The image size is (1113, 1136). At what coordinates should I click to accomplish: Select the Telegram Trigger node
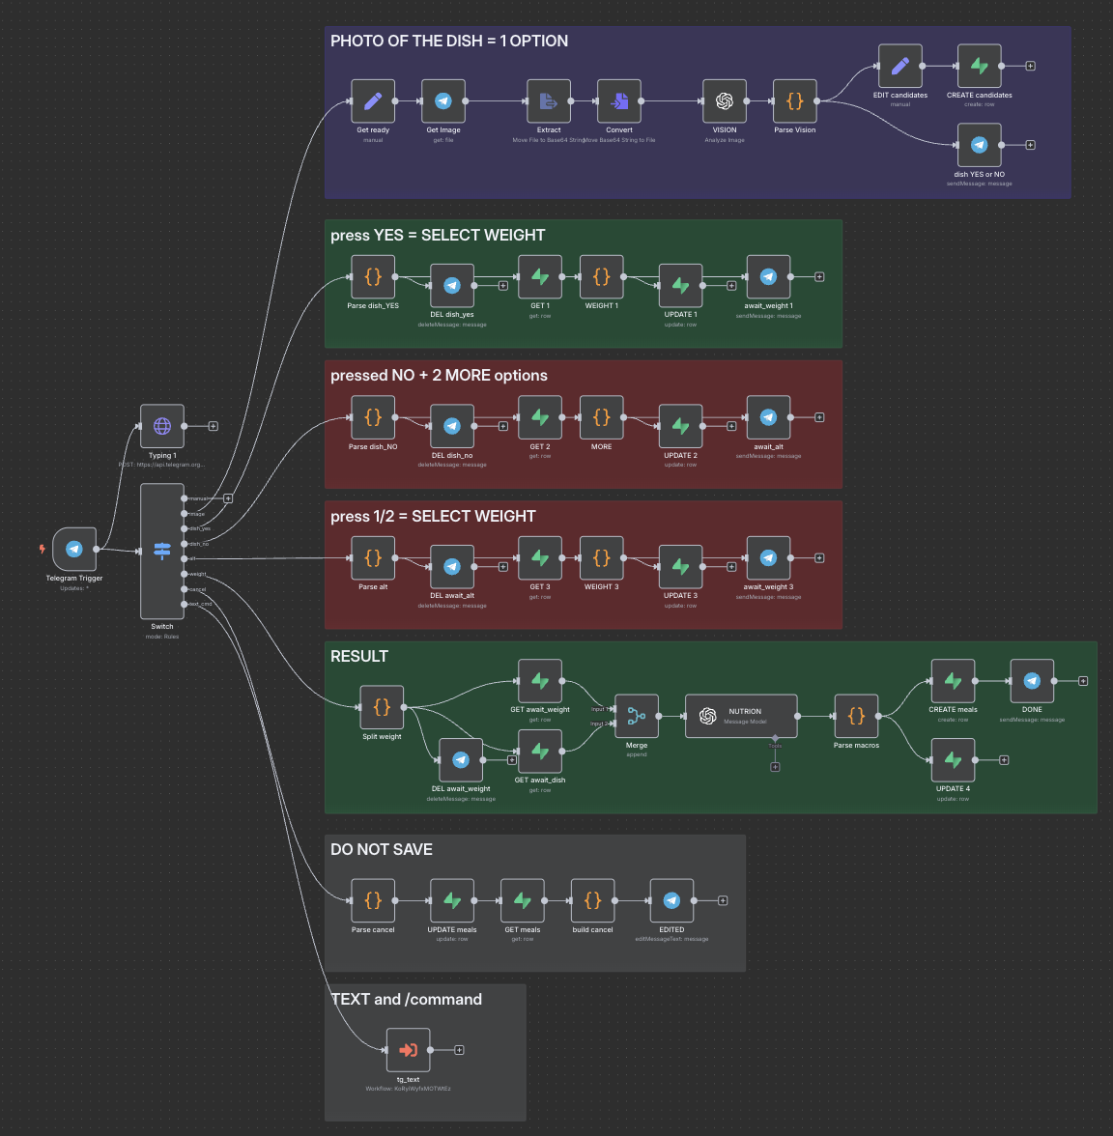point(74,549)
